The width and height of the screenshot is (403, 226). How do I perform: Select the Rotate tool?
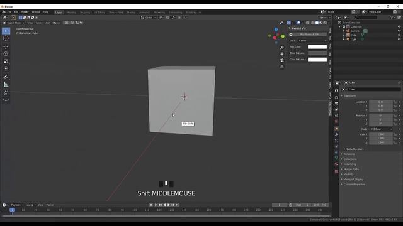click(x=6, y=54)
